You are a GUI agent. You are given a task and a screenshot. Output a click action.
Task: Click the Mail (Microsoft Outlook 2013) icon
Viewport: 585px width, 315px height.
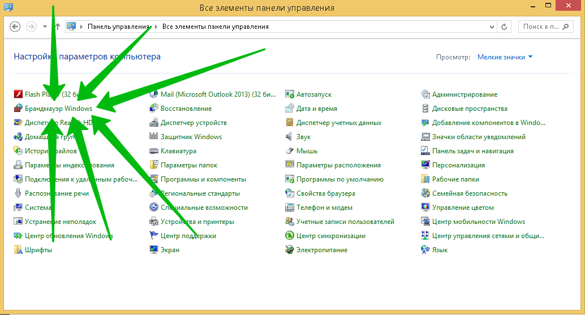154,94
